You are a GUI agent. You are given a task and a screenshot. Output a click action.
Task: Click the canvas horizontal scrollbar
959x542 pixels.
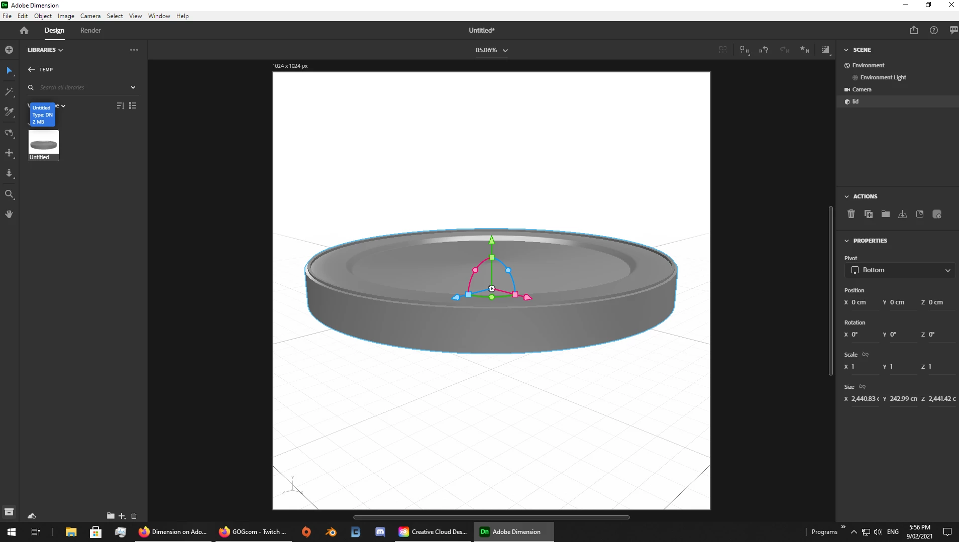(x=491, y=517)
